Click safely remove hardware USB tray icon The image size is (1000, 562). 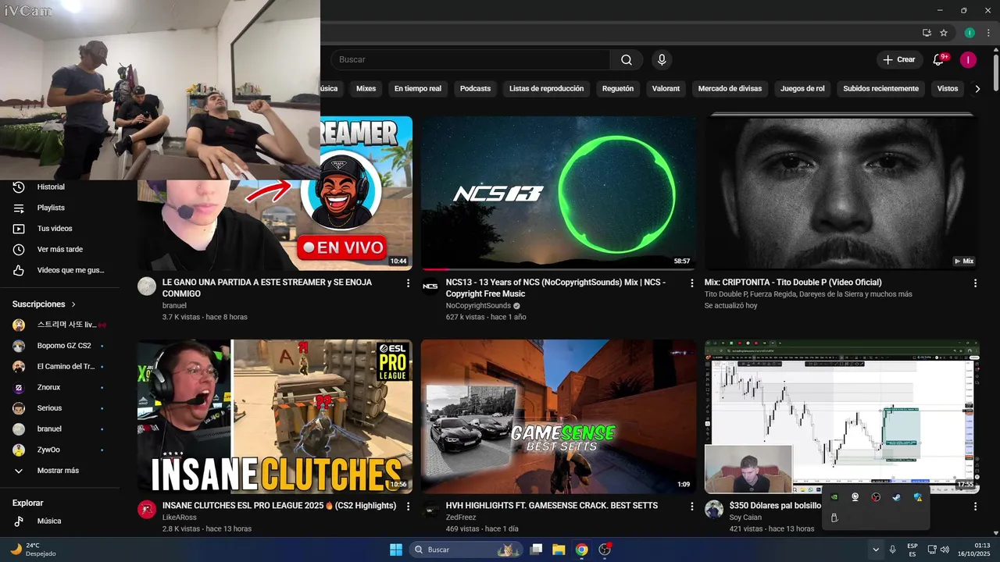(x=834, y=518)
